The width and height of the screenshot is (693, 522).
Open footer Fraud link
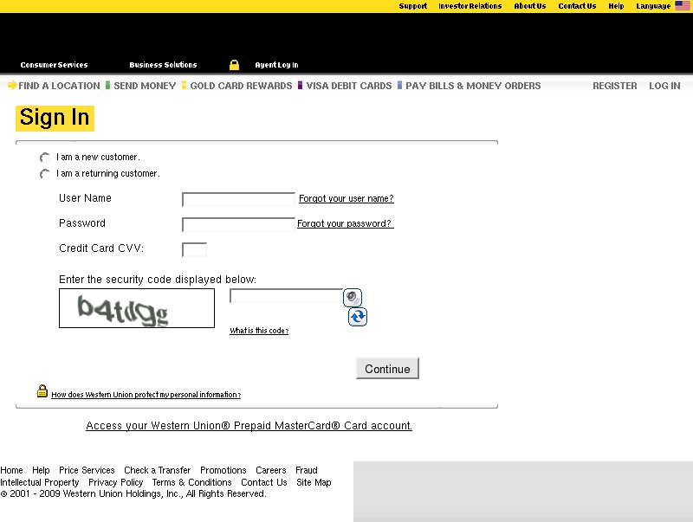307,470
